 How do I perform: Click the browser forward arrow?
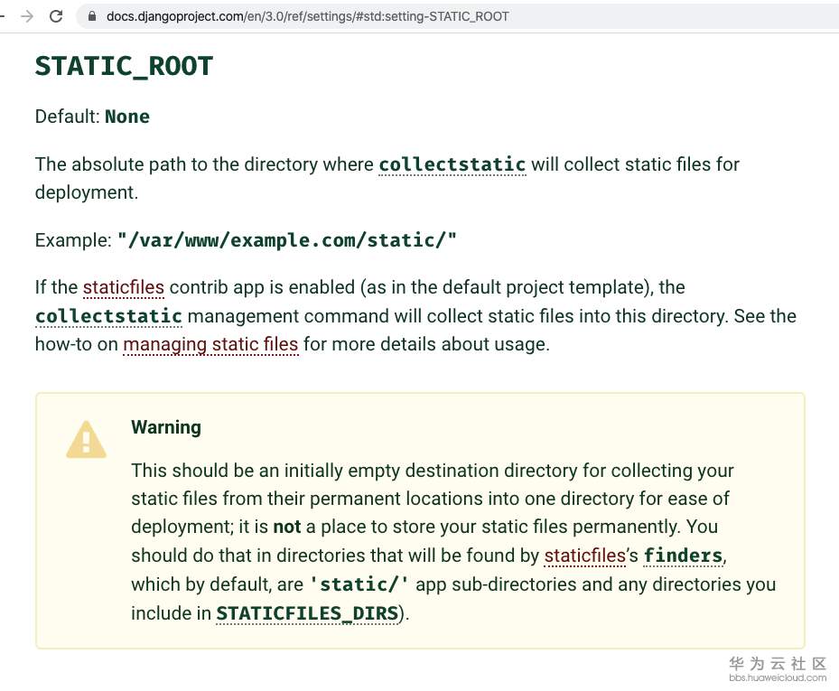[27, 16]
